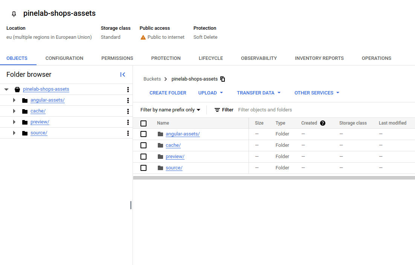Open the Transfer Data dropdown
The width and height of the screenshot is (415, 265).
259,93
